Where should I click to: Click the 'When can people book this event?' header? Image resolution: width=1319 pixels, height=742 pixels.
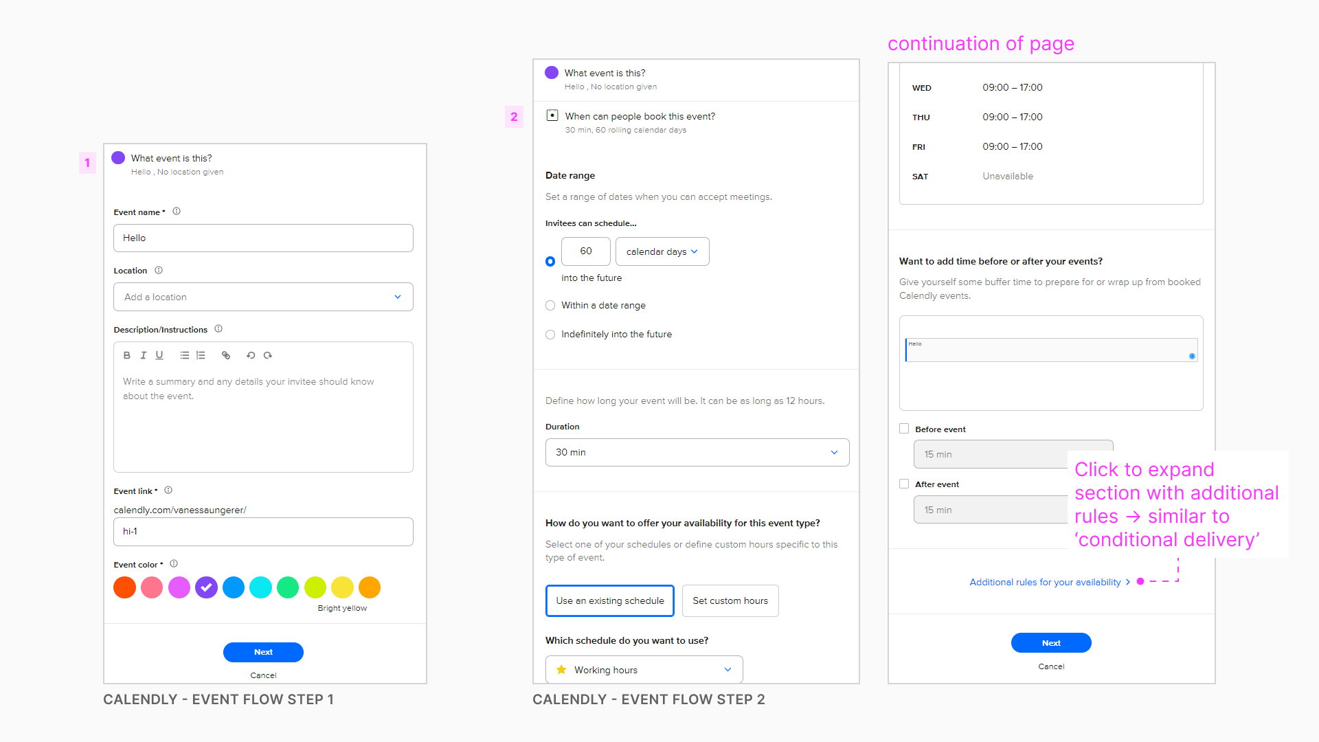tap(640, 116)
